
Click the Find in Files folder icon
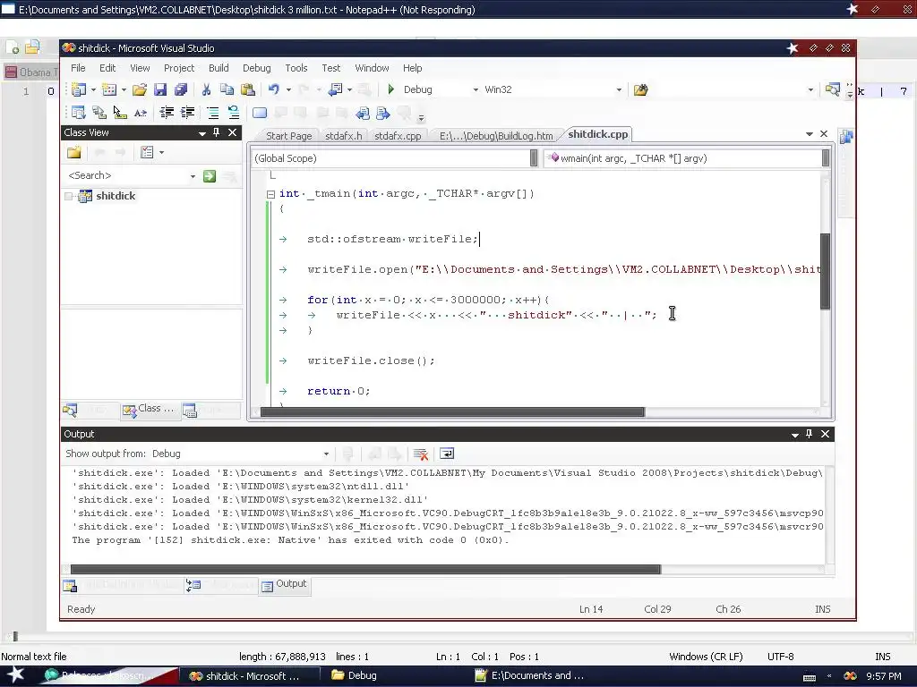point(641,89)
